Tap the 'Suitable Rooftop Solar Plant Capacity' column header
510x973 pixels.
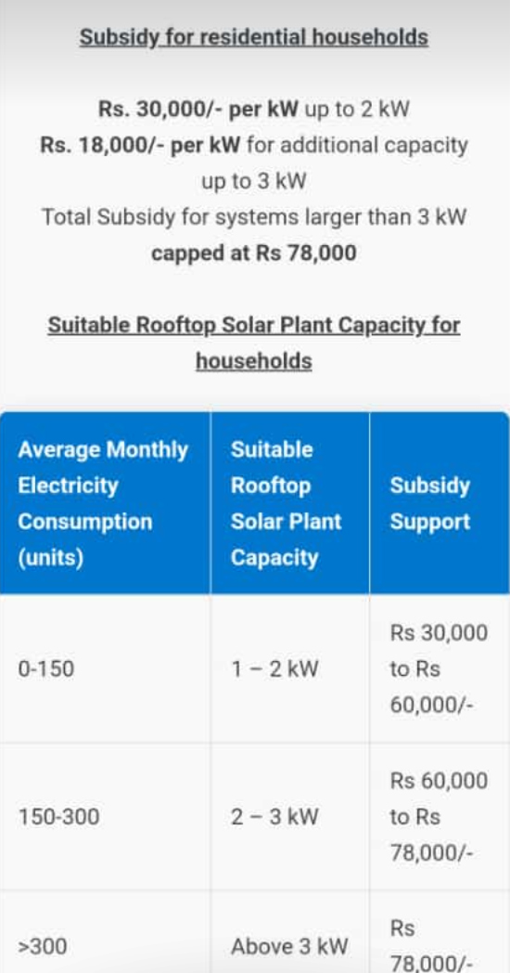point(290,503)
